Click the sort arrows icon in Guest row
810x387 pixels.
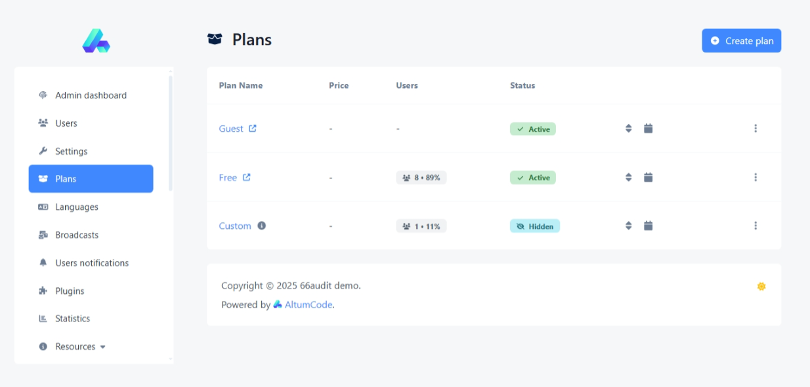click(628, 129)
